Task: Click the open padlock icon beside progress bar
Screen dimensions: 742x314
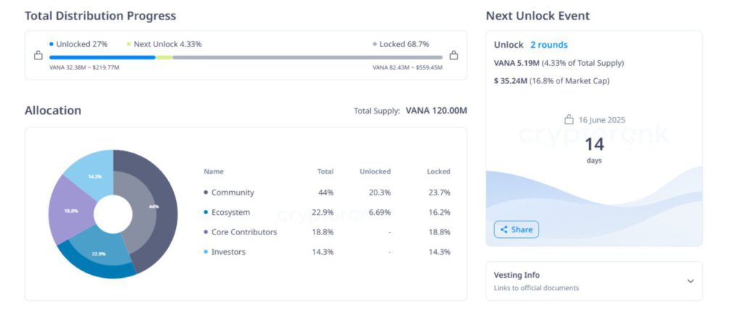Action: coord(38,55)
